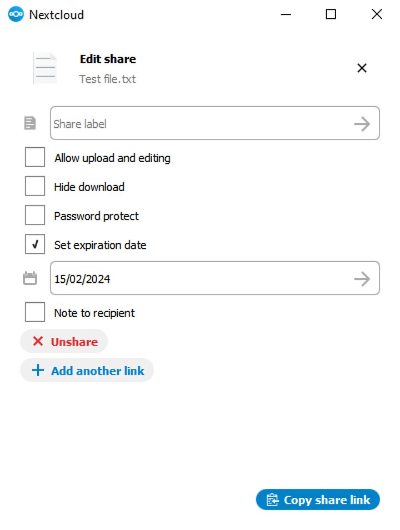Viewport: 400px width, 530px height.
Task: Click the red X icon on Unshare
Action: coord(38,341)
